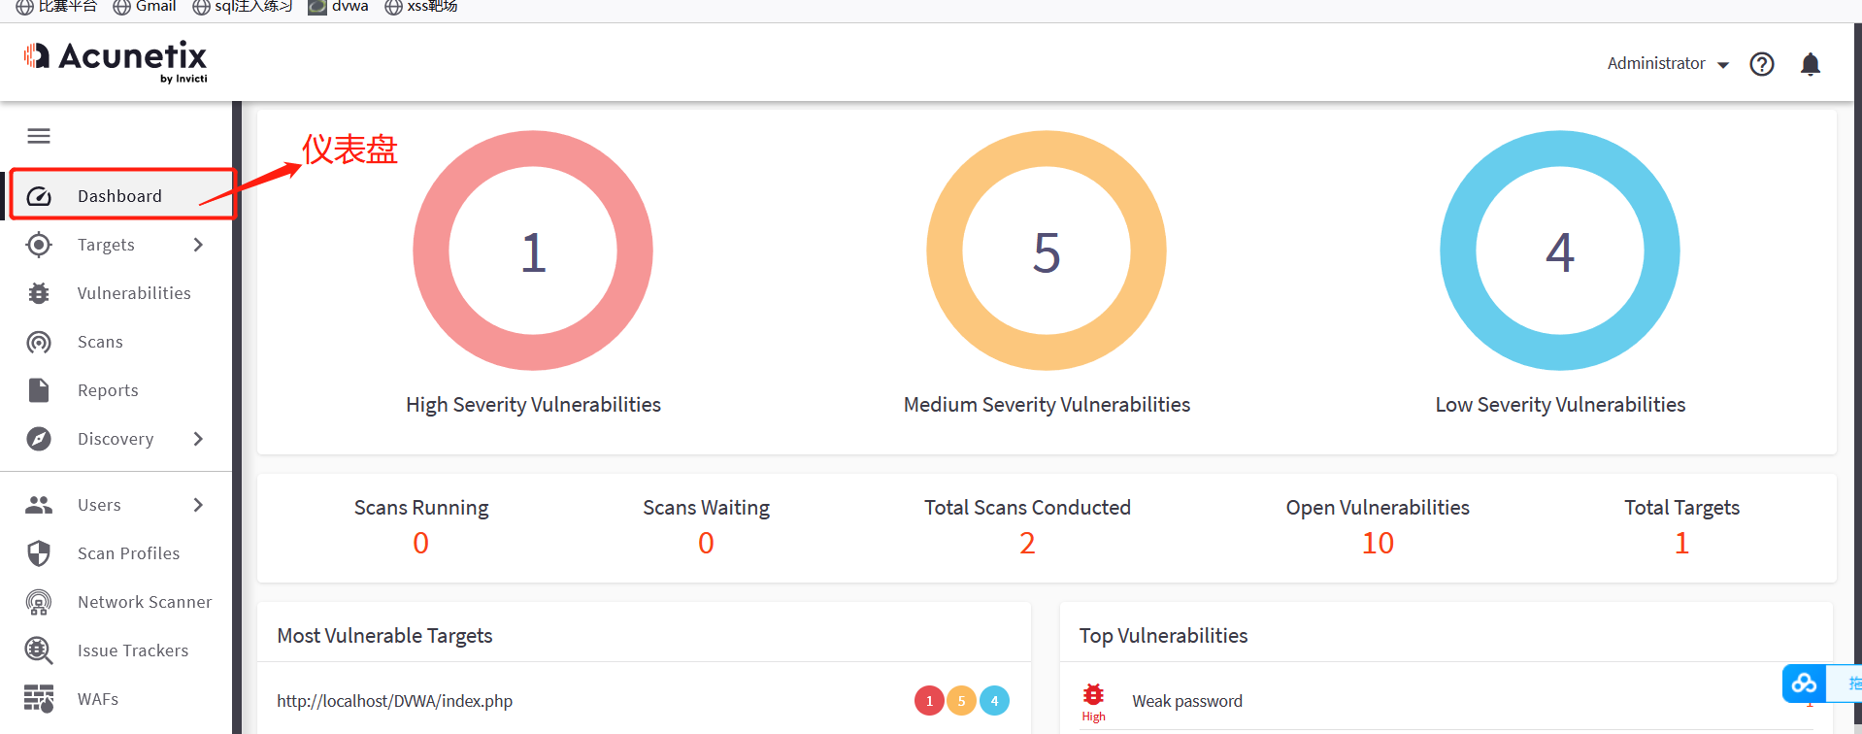Click the Issue Trackers magnifier icon
The height and width of the screenshot is (734, 1862).
coord(39,651)
